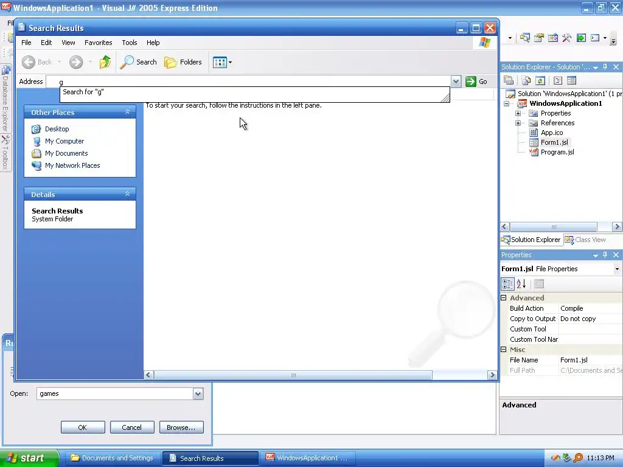Open dropdown arrow next to Command Window icon

(605, 38)
